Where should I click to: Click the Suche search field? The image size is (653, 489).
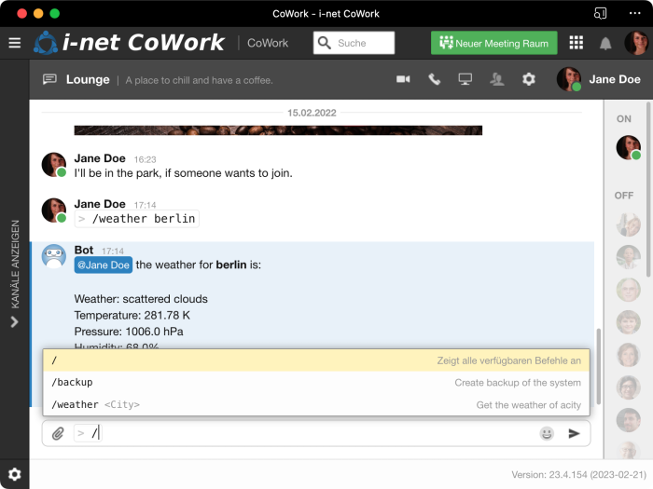pyautogui.click(x=354, y=43)
